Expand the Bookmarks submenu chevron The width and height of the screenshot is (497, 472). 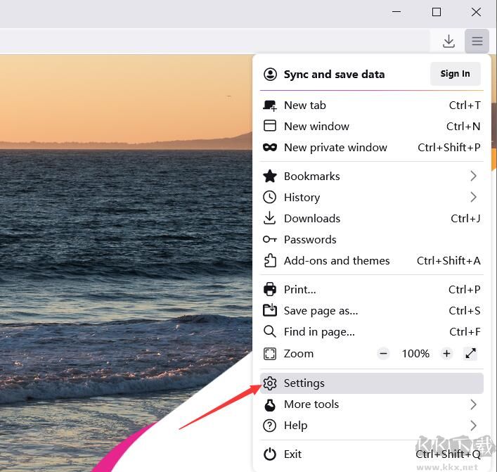473,177
